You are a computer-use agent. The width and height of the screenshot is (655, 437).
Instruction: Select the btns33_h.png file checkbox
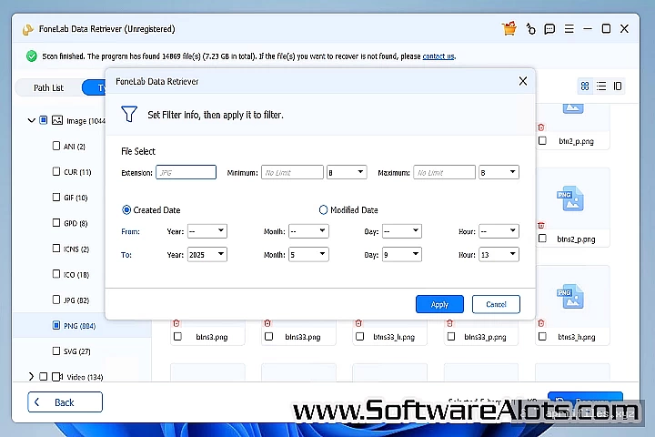(360, 336)
